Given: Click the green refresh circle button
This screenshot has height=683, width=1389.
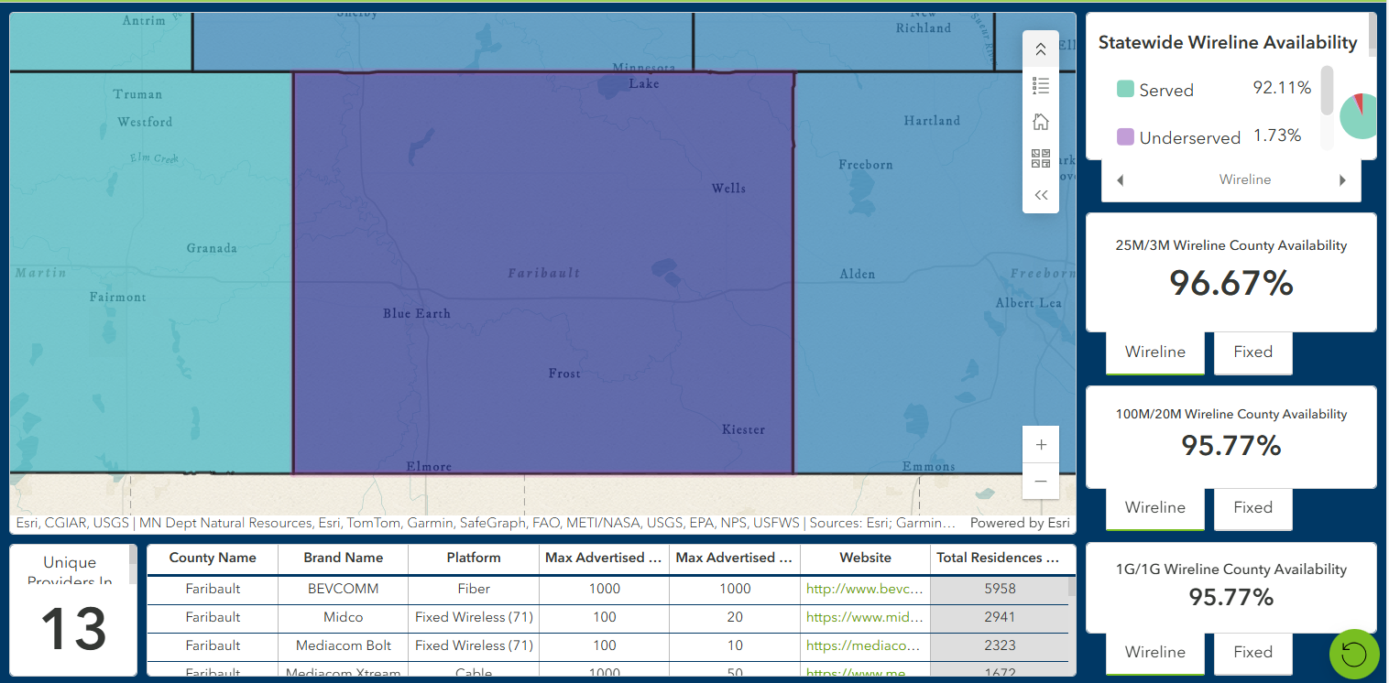Looking at the screenshot, I should pyautogui.click(x=1353, y=654).
